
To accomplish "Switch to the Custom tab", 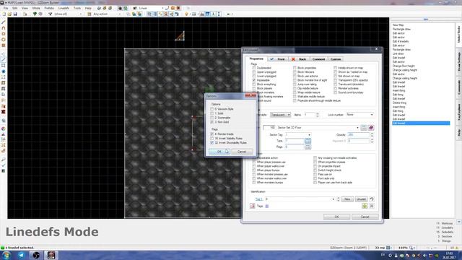I will 336,59.
